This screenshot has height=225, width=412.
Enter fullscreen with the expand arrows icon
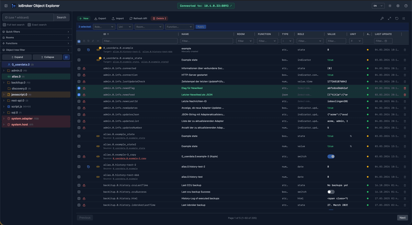pos(389,18)
